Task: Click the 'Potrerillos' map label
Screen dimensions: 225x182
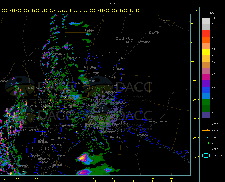Action: point(46,103)
